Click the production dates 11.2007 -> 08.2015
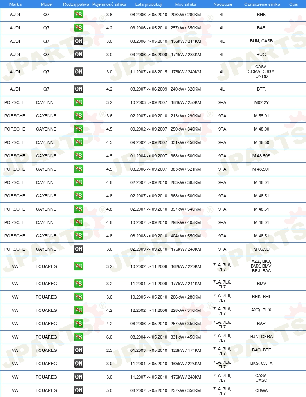Viewport: 306px width, 397px height. tap(149, 72)
